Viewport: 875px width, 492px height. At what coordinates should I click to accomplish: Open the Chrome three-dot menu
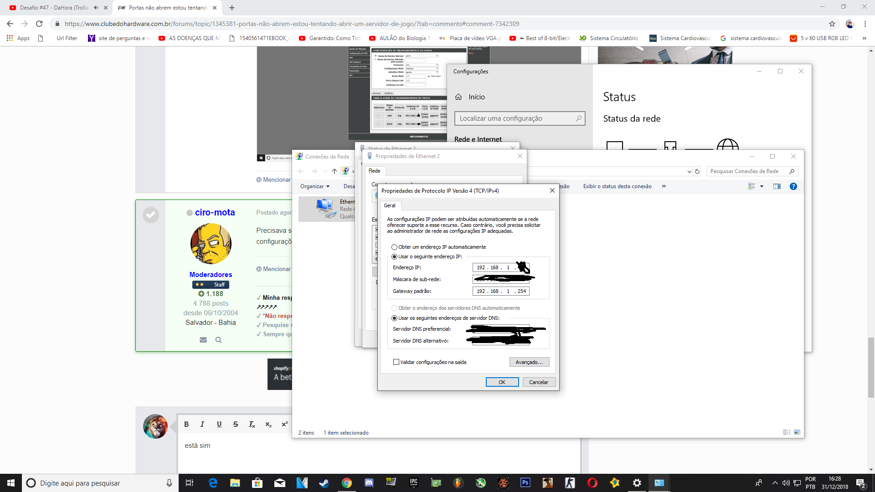tap(865, 24)
